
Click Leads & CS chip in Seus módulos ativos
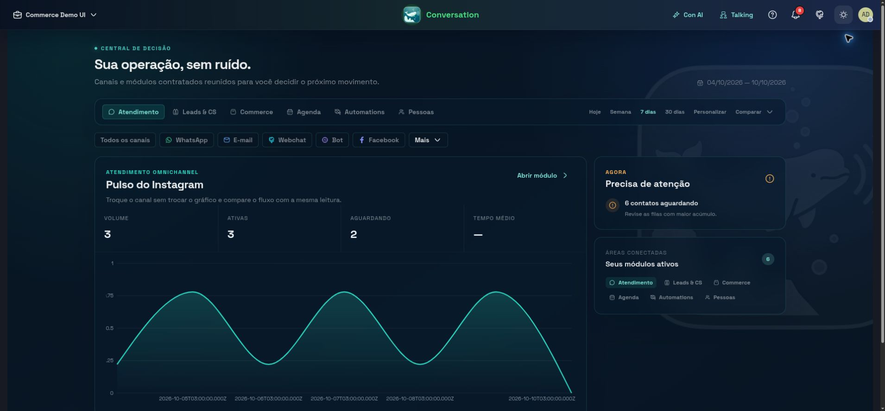(x=683, y=283)
